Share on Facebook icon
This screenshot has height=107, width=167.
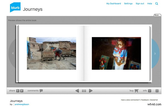[22, 91]
